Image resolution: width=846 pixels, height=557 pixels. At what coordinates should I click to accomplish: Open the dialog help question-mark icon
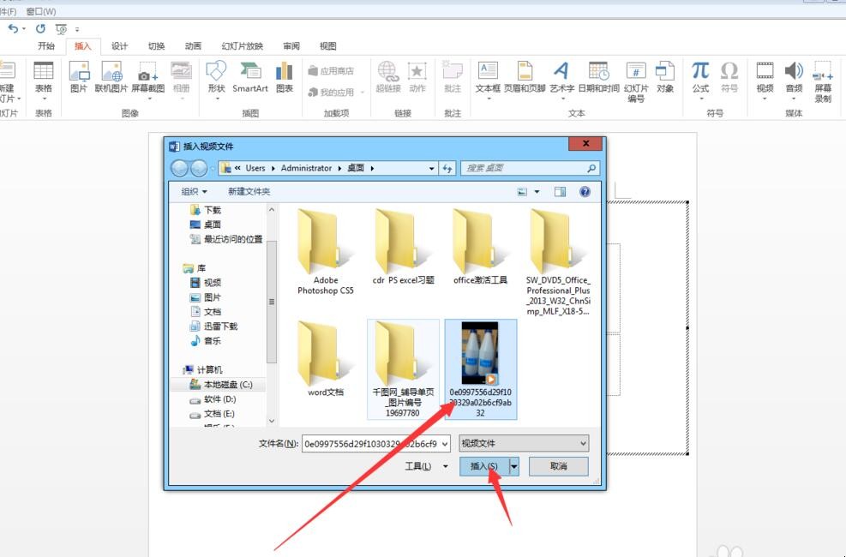(x=585, y=192)
